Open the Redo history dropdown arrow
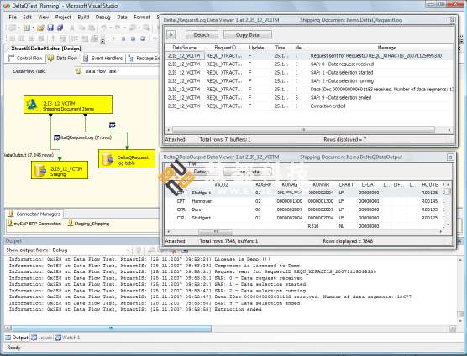This screenshot has width=467, height=356. click(124, 28)
